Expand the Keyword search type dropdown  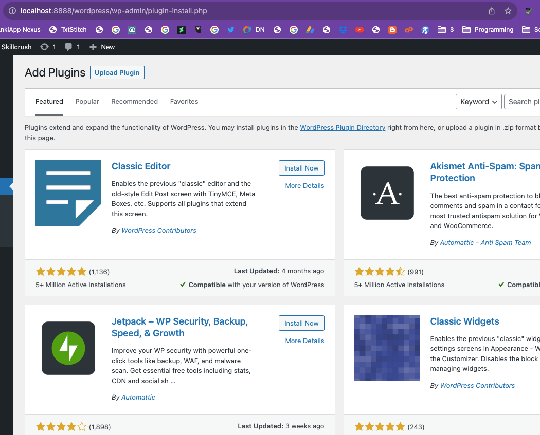(479, 102)
